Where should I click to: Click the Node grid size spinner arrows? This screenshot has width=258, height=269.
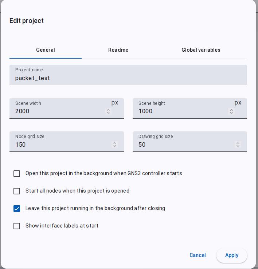tap(115, 144)
